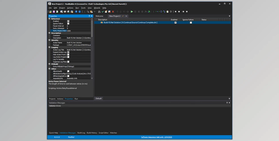
Task: Click the Status column header
Action: (204, 20)
